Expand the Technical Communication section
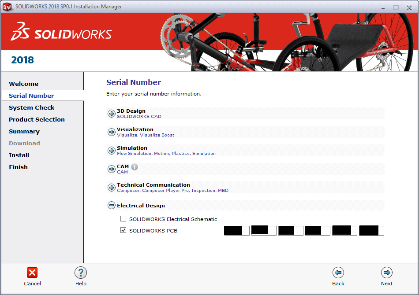 pos(112,188)
